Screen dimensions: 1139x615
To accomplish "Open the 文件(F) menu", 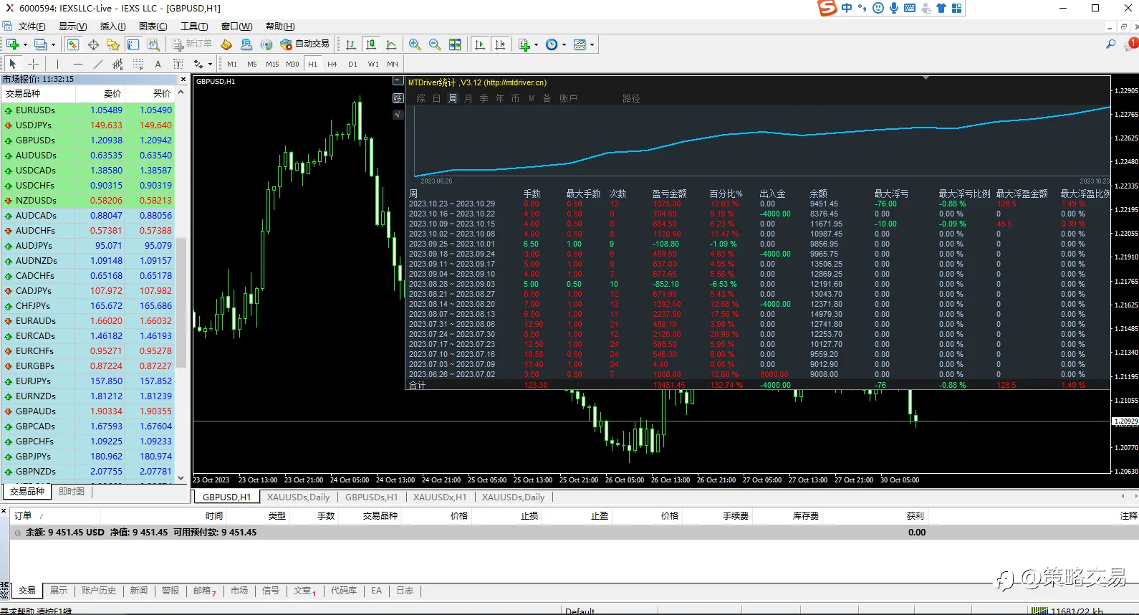I will [x=32, y=27].
